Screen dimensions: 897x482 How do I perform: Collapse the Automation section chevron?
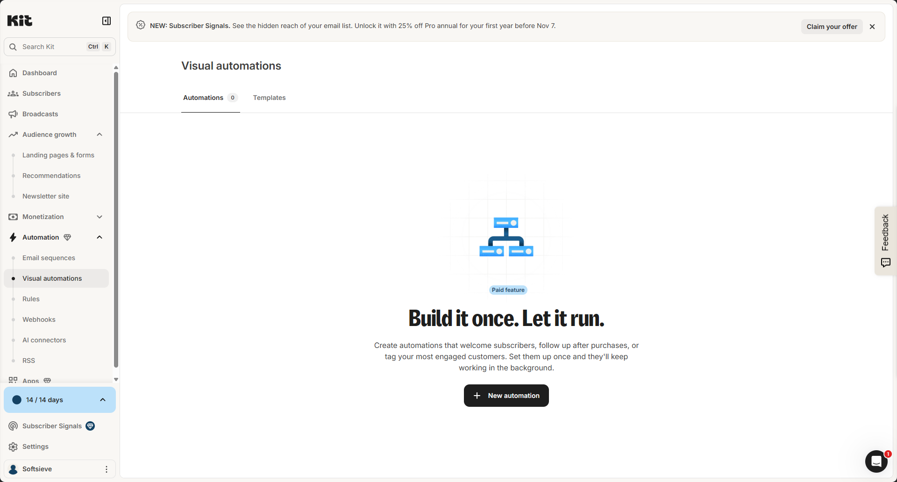pos(100,237)
